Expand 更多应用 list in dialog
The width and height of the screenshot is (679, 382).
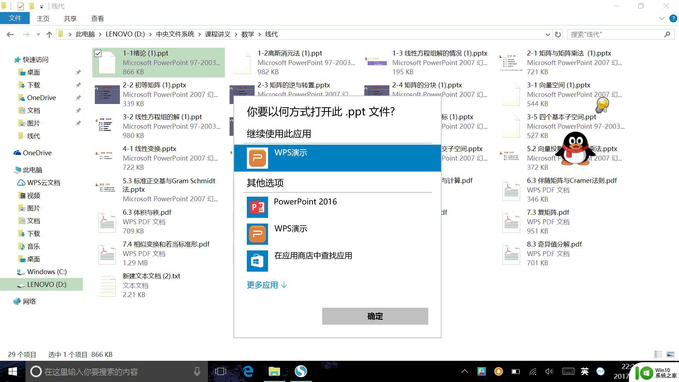(267, 285)
